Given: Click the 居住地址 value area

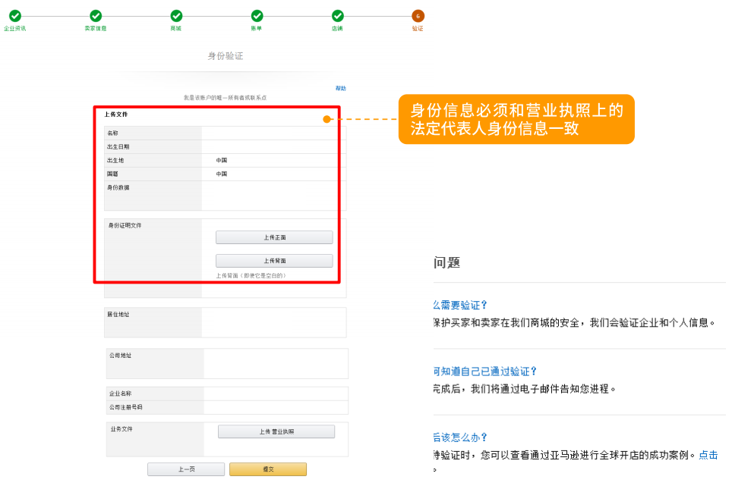Looking at the screenshot, I should pos(273,322).
